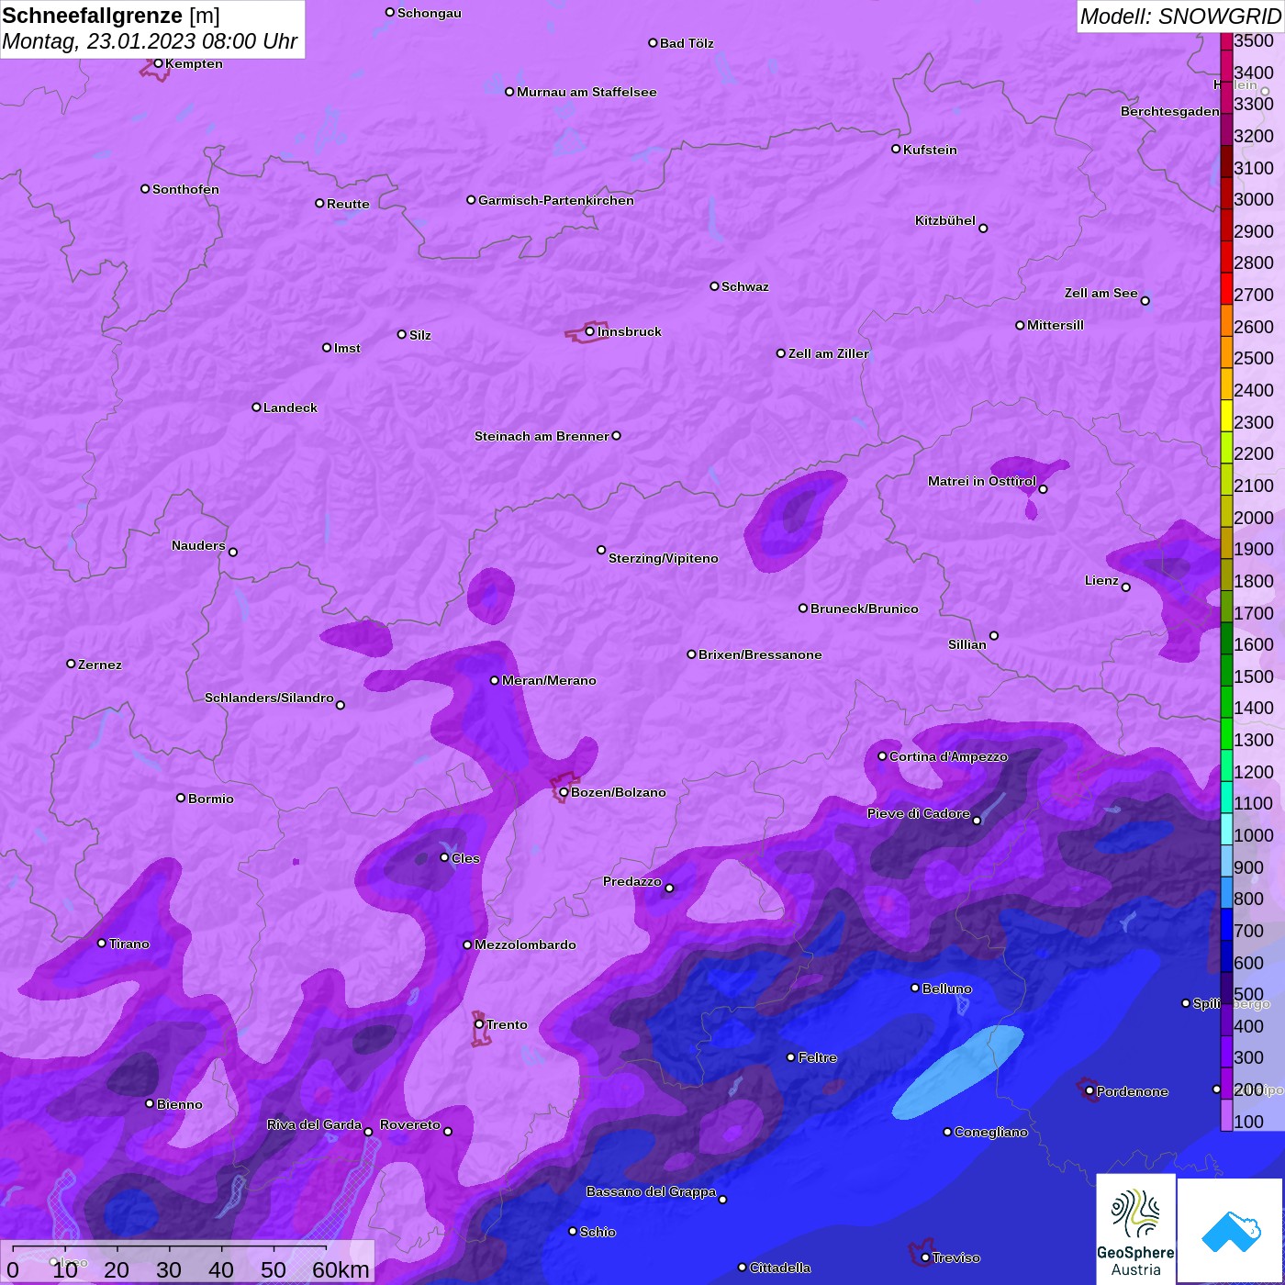Click the Bad Tölz label
The width and height of the screenshot is (1285, 1285).
[x=687, y=43]
